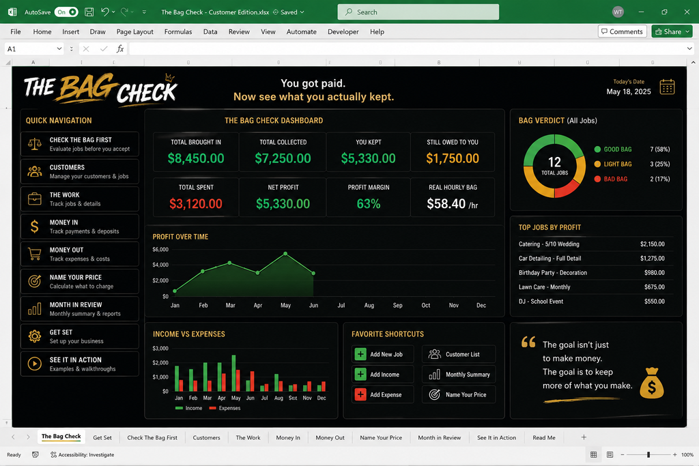Open CHECK THE BAG FIRST navigation button
The image size is (699, 466).
[80, 144]
